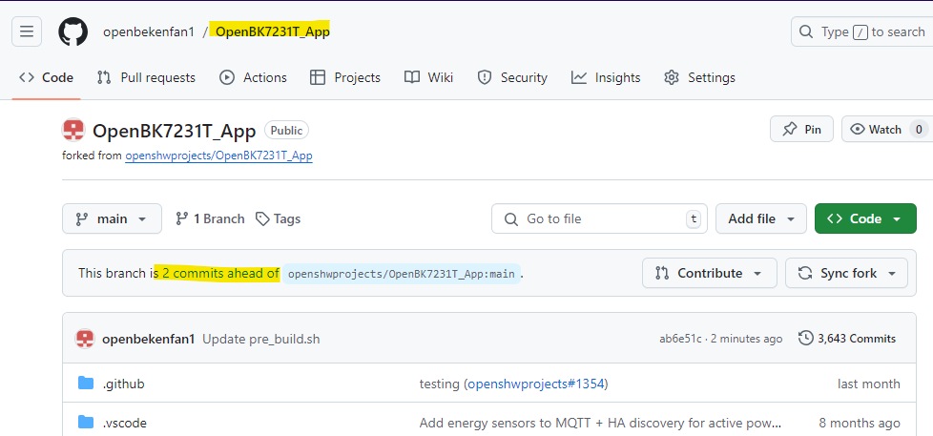Open repository Settings tab
Screen dimensions: 933x436
click(700, 77)
